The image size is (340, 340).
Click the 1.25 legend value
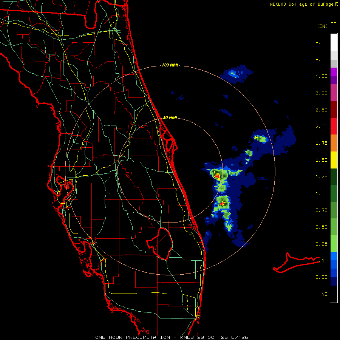(x=321, y=177)
